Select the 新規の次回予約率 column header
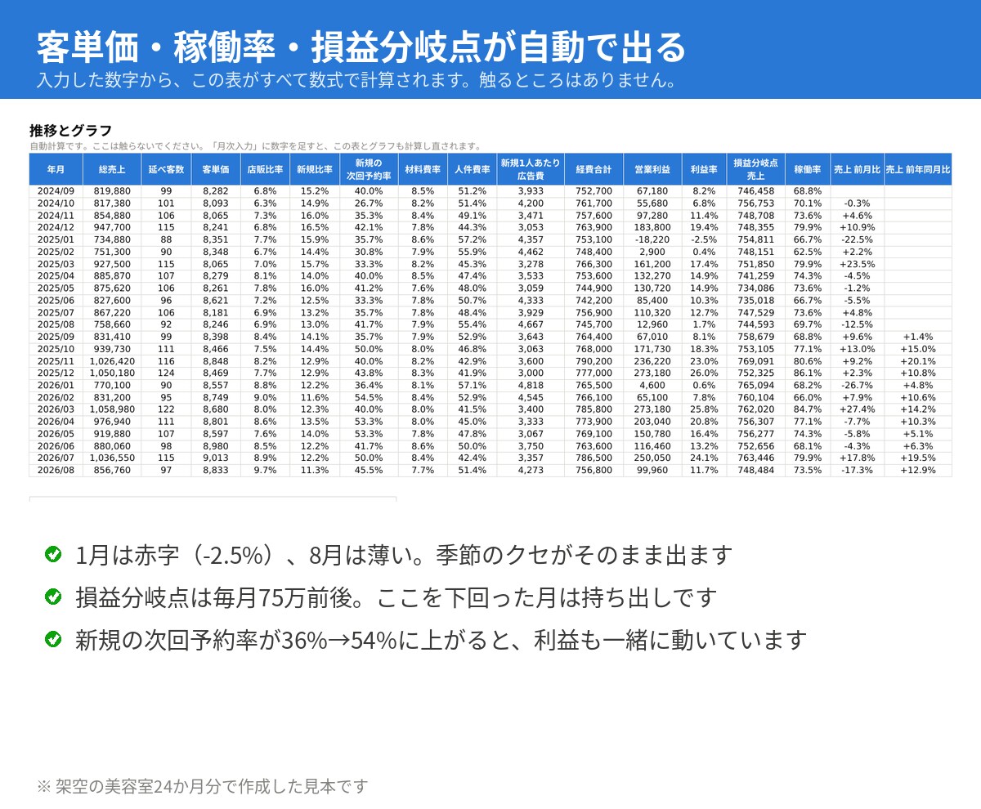Screen dimensions: 981x809 pos(369,169)
